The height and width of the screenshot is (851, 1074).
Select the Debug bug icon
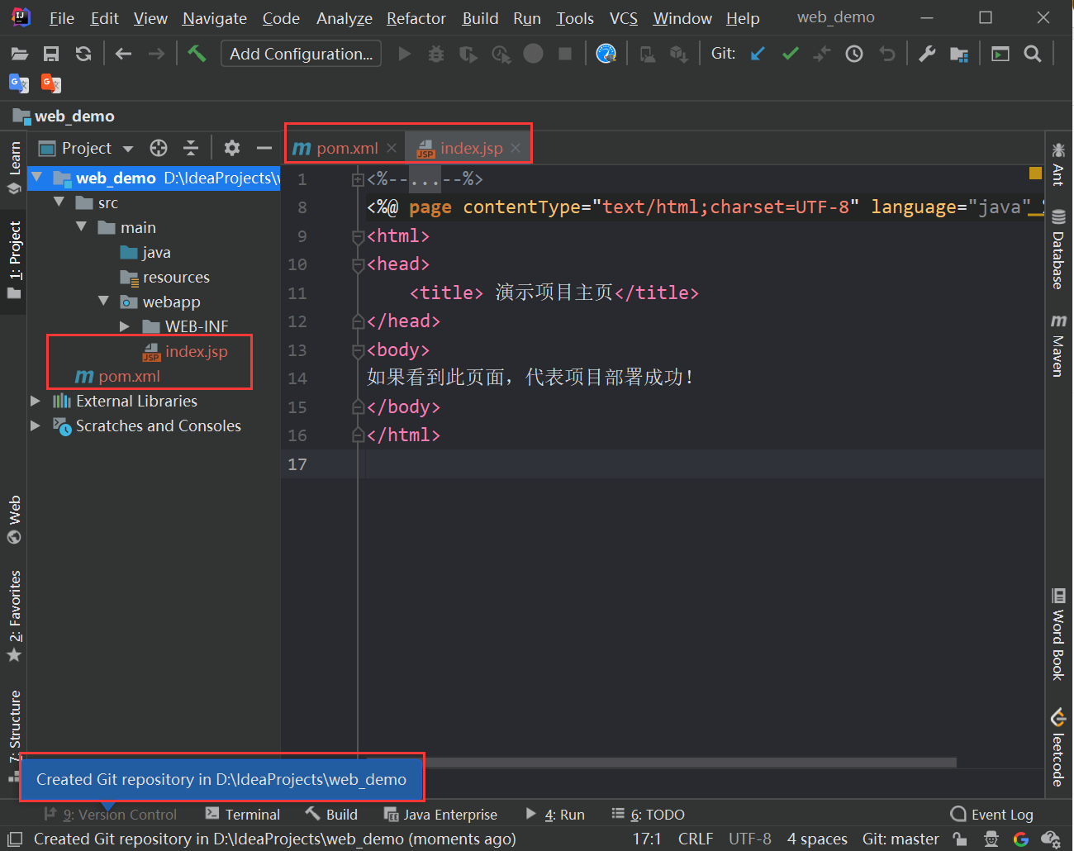pos(436,53)
